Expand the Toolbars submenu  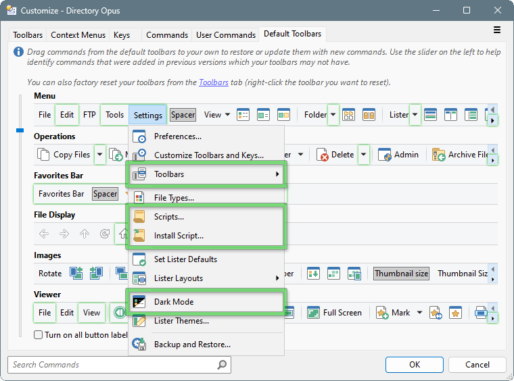[206, 174]
